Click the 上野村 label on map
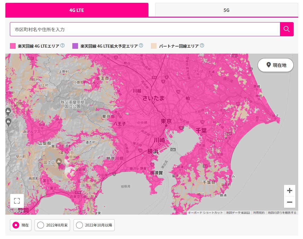 tap(64, 72)
